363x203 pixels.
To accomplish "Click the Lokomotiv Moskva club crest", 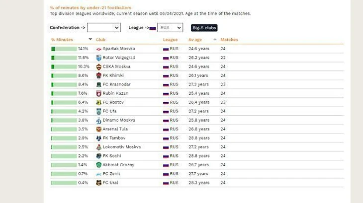I will 98,147.
